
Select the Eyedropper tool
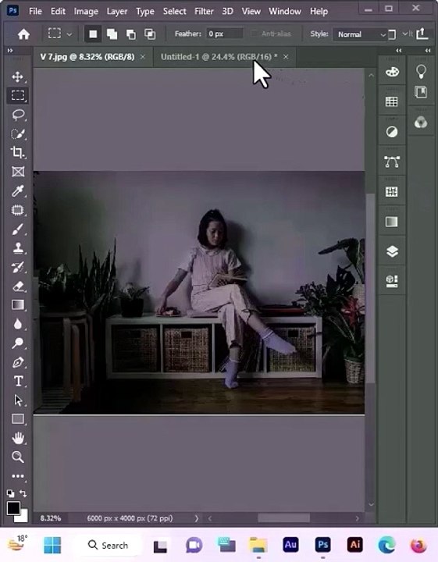18,190
